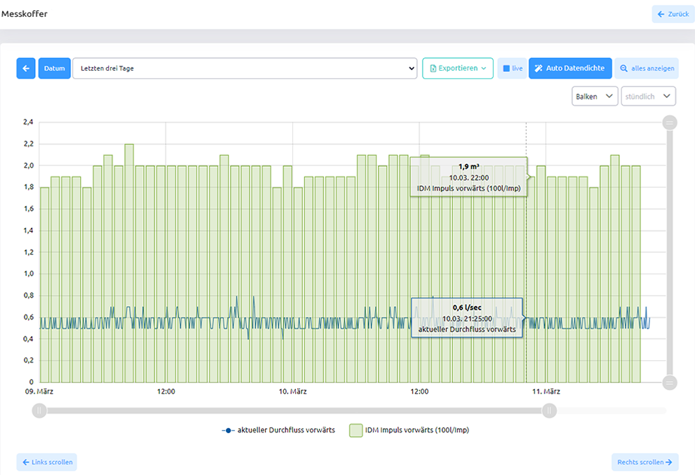Toggle live data mode

coord(512,69)
